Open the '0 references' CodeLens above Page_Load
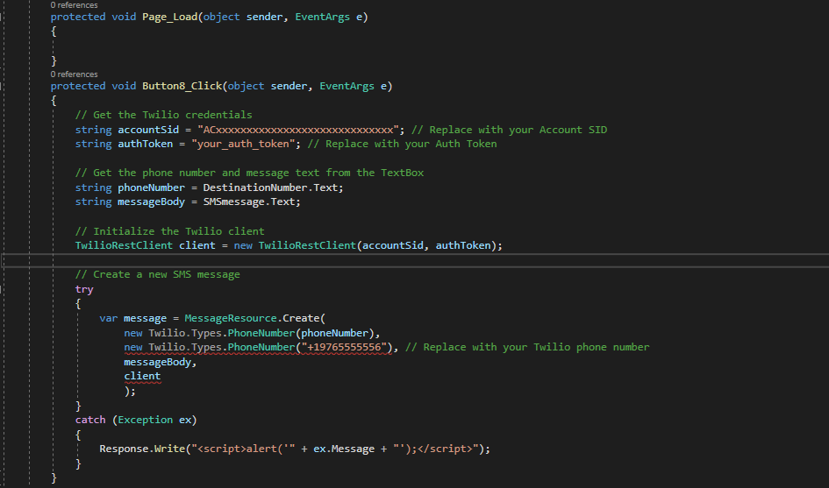This screenshot has height=488, width=829. point(74,4)
